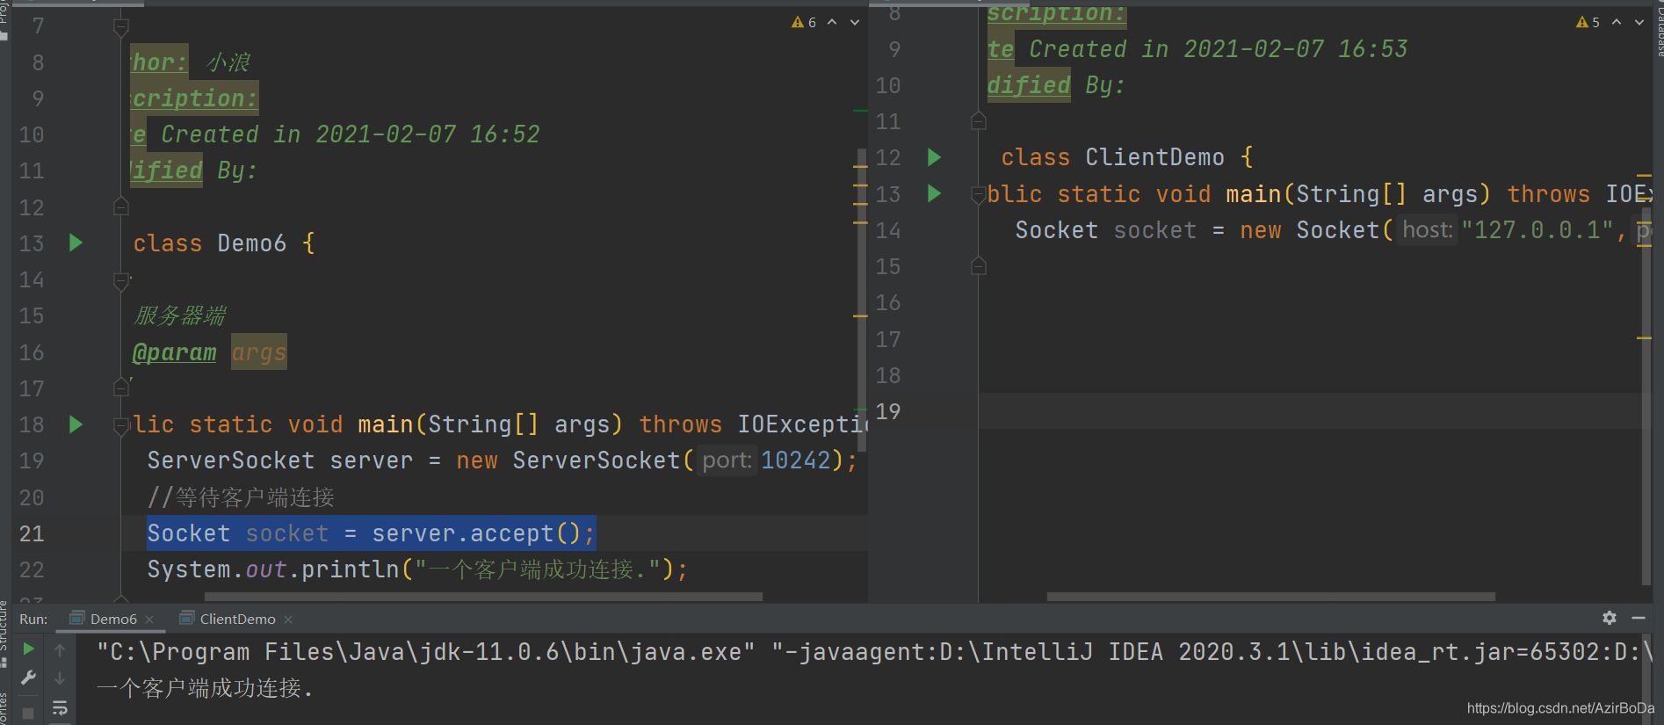The width and height of the screenshot is (1664, 725).
Task: Rerun Demo6 in the Run panel
Action: 28,649
